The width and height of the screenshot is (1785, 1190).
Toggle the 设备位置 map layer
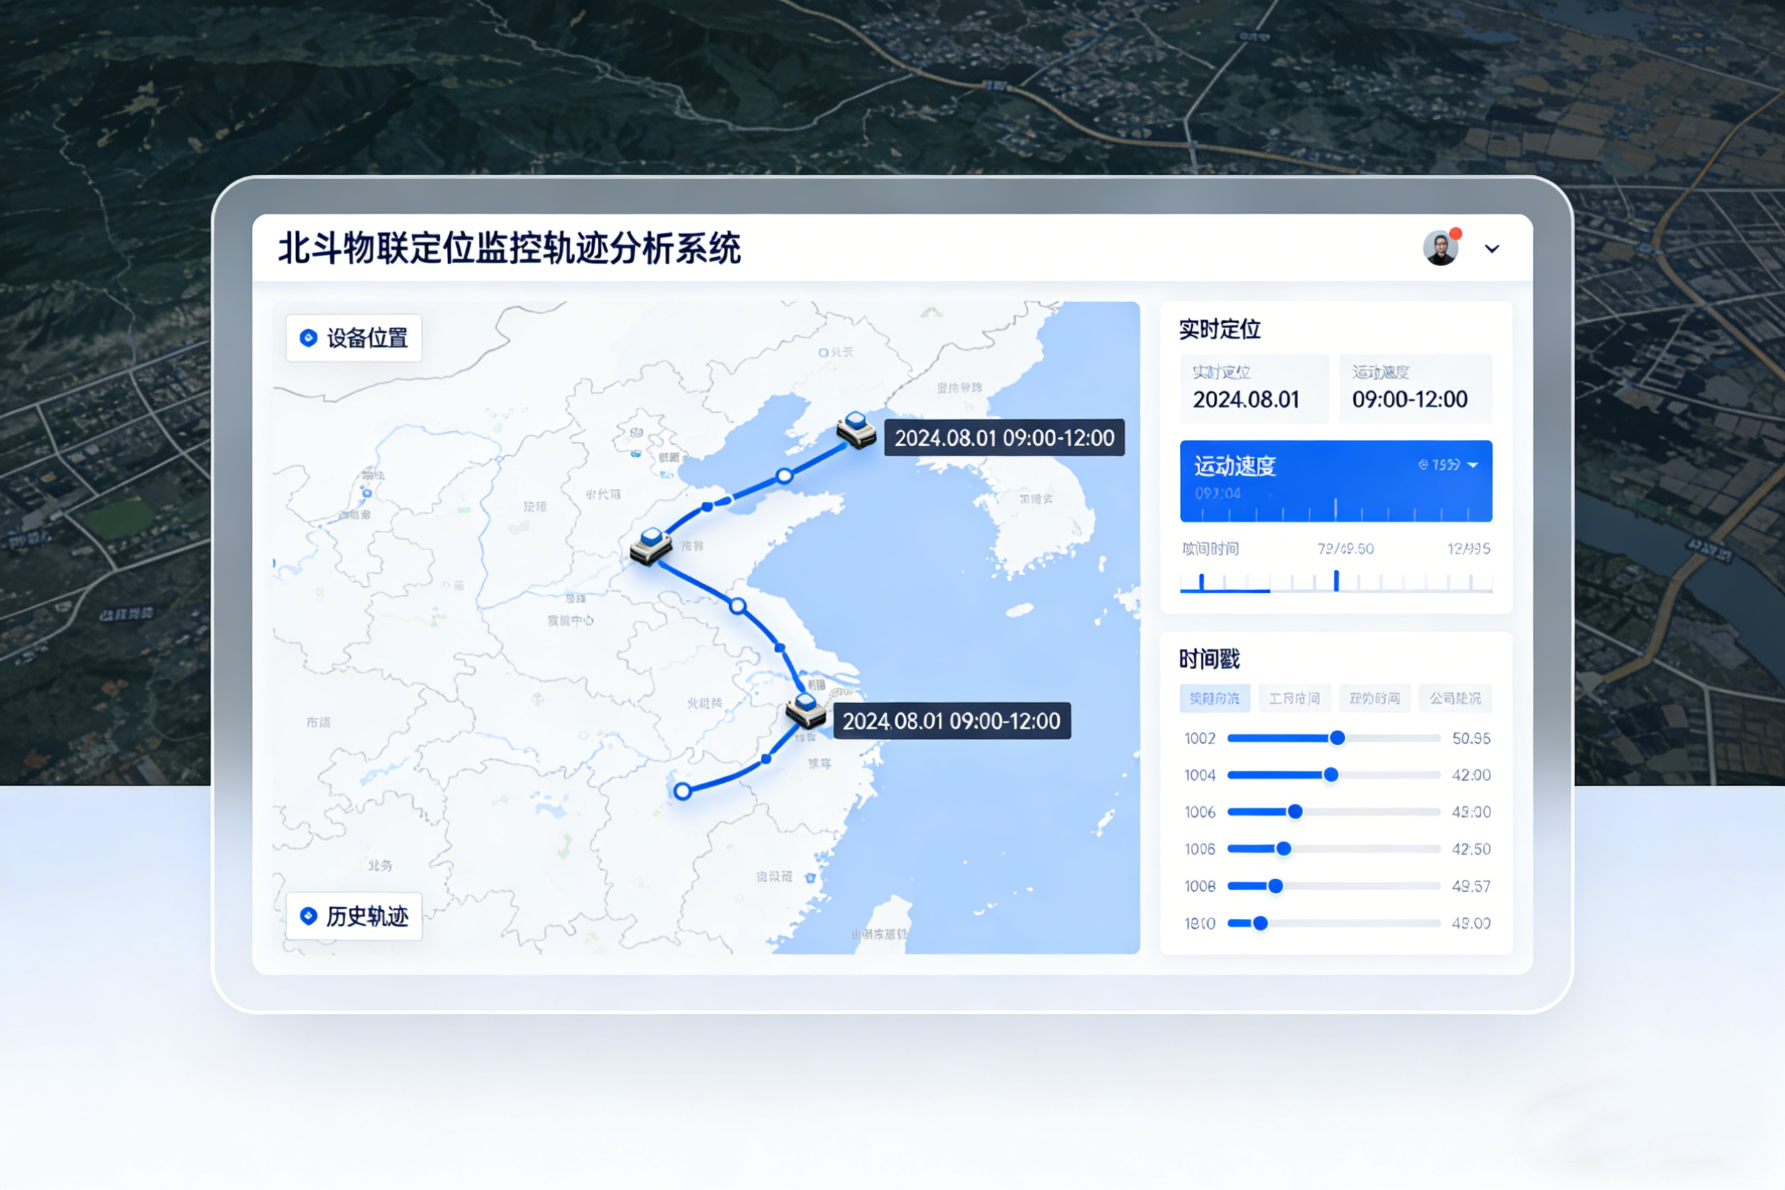(x=354, y=338)
